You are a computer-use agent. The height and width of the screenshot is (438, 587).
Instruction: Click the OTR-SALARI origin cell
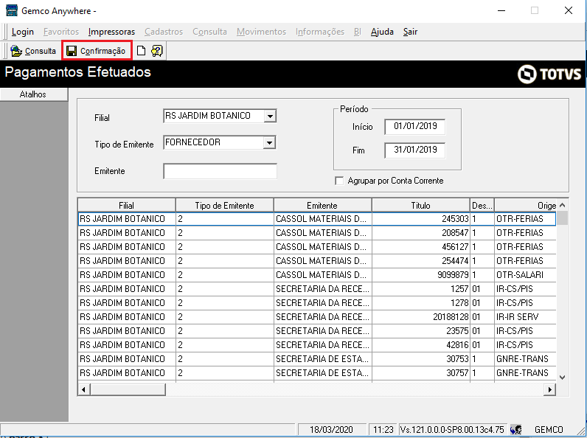[x=525, y=275]
